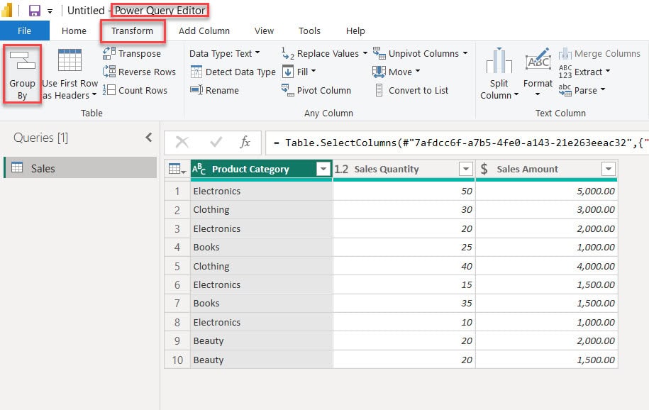
Task: Select the Product Category column header
Action: tap(261, 169)
